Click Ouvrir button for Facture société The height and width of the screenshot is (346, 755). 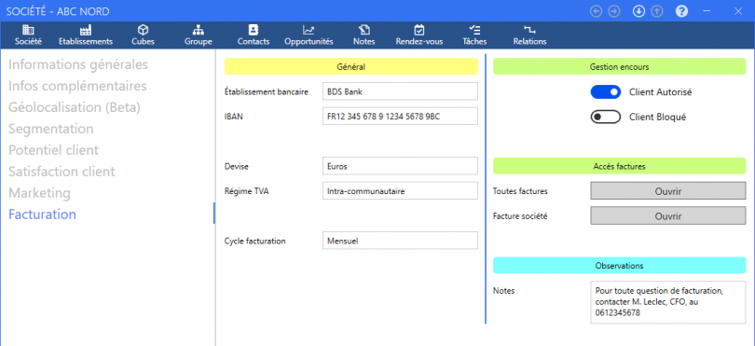[x=667, y=215]
